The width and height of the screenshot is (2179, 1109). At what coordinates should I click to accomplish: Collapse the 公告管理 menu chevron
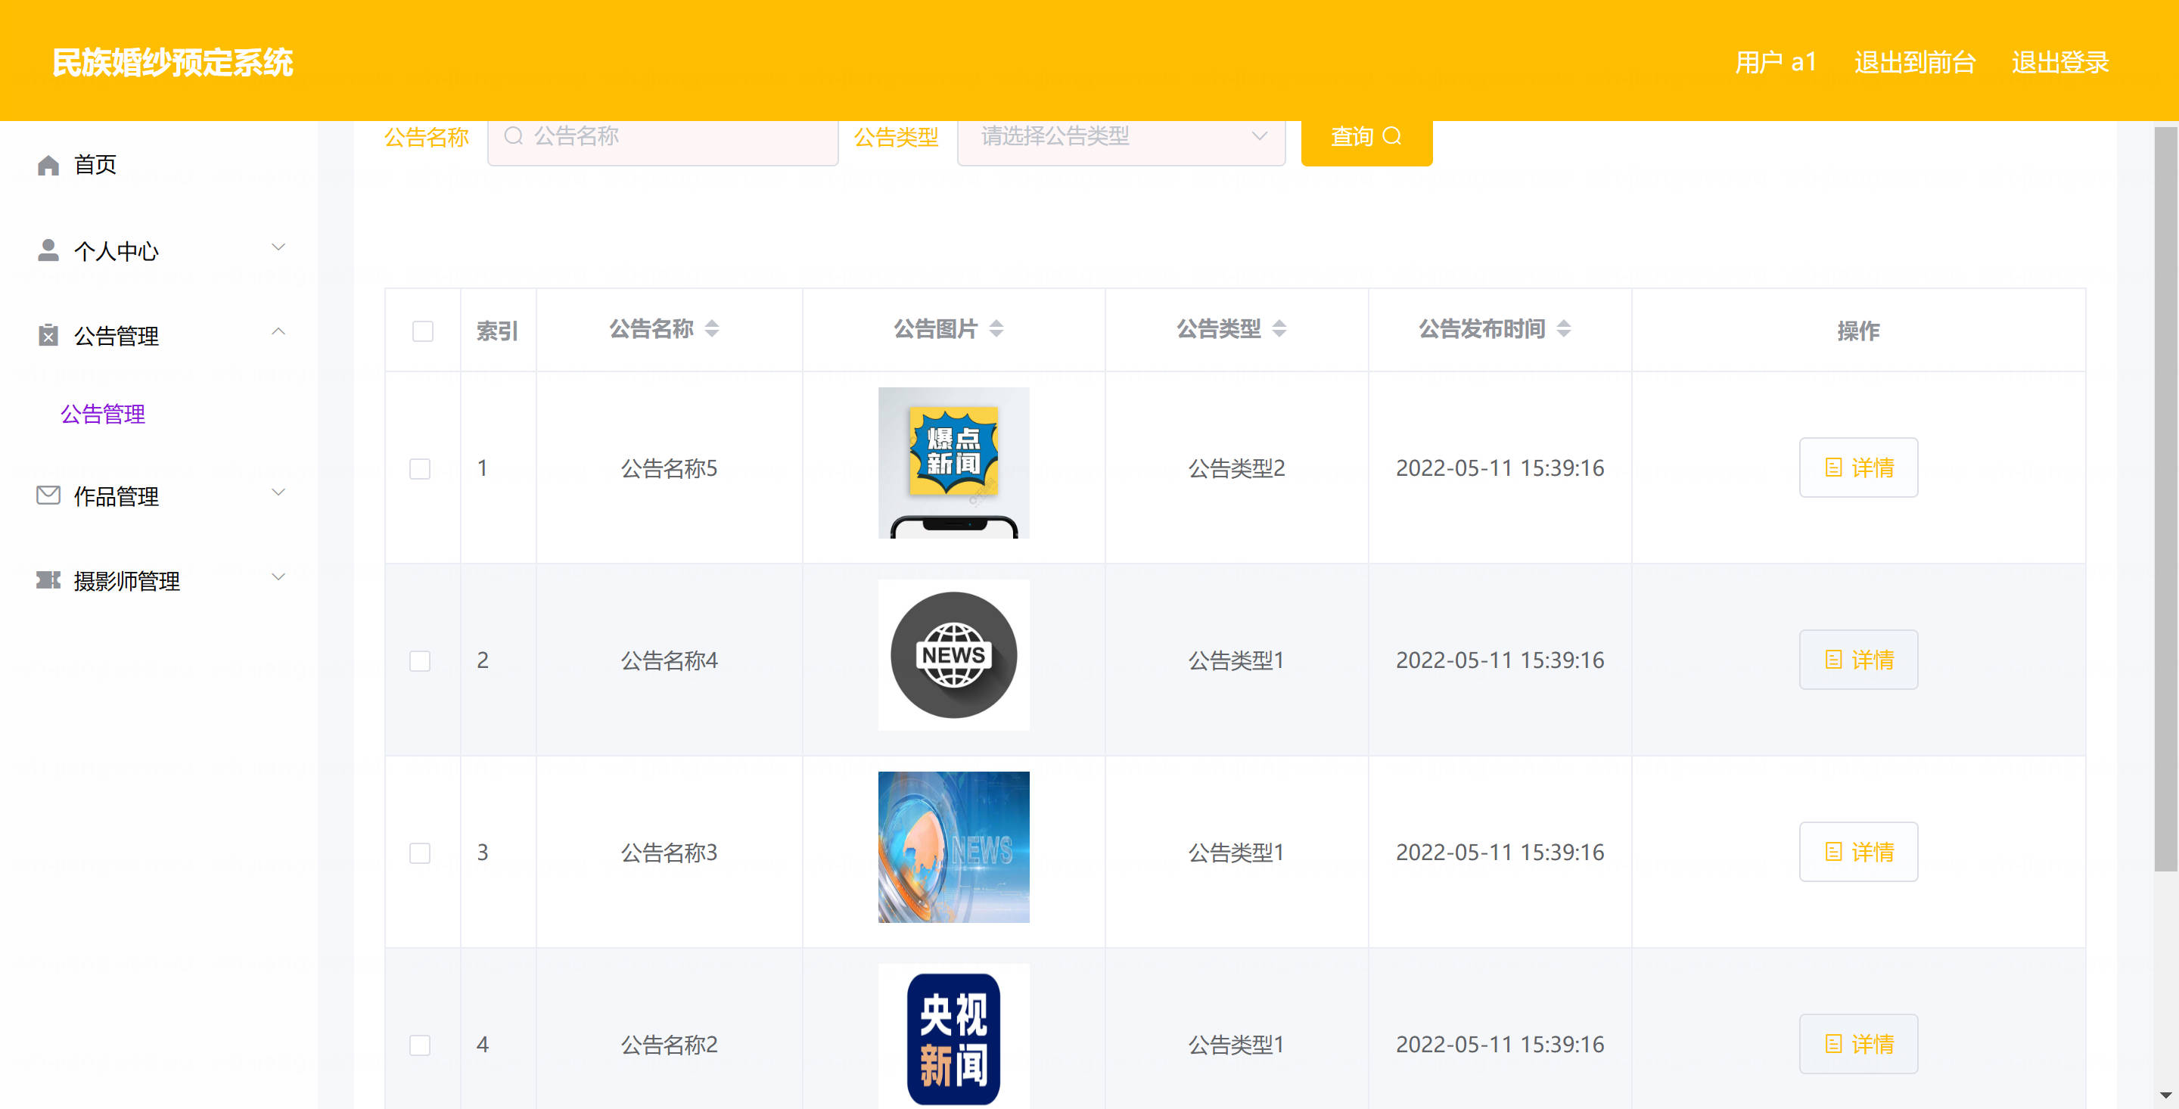click(x=278, y=331)
